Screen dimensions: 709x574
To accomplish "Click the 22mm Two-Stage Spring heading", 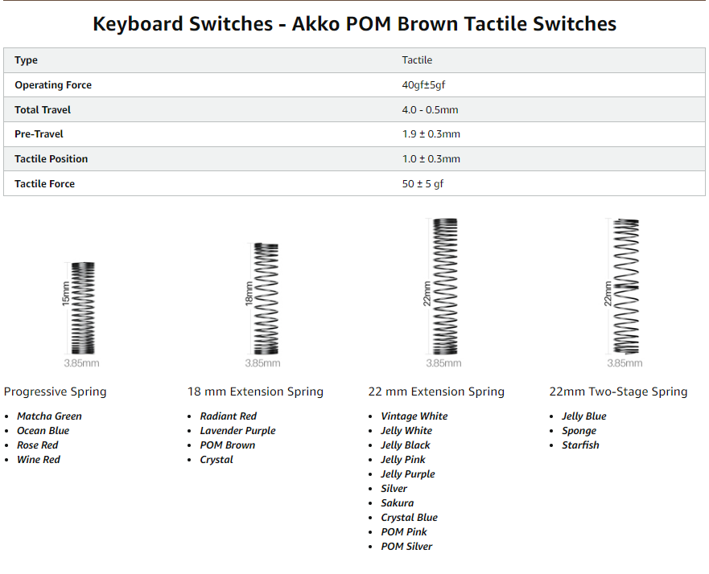I will tap(618, 391).
